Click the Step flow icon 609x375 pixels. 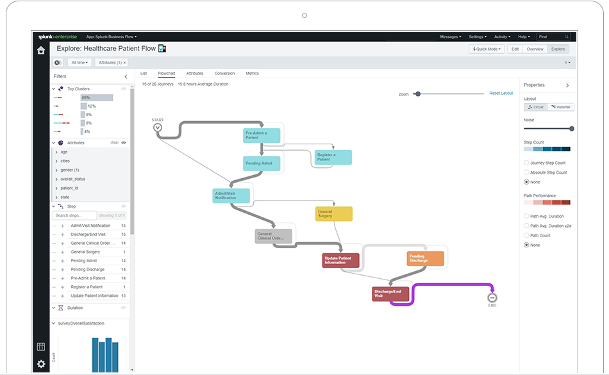[x=61, y=206]
